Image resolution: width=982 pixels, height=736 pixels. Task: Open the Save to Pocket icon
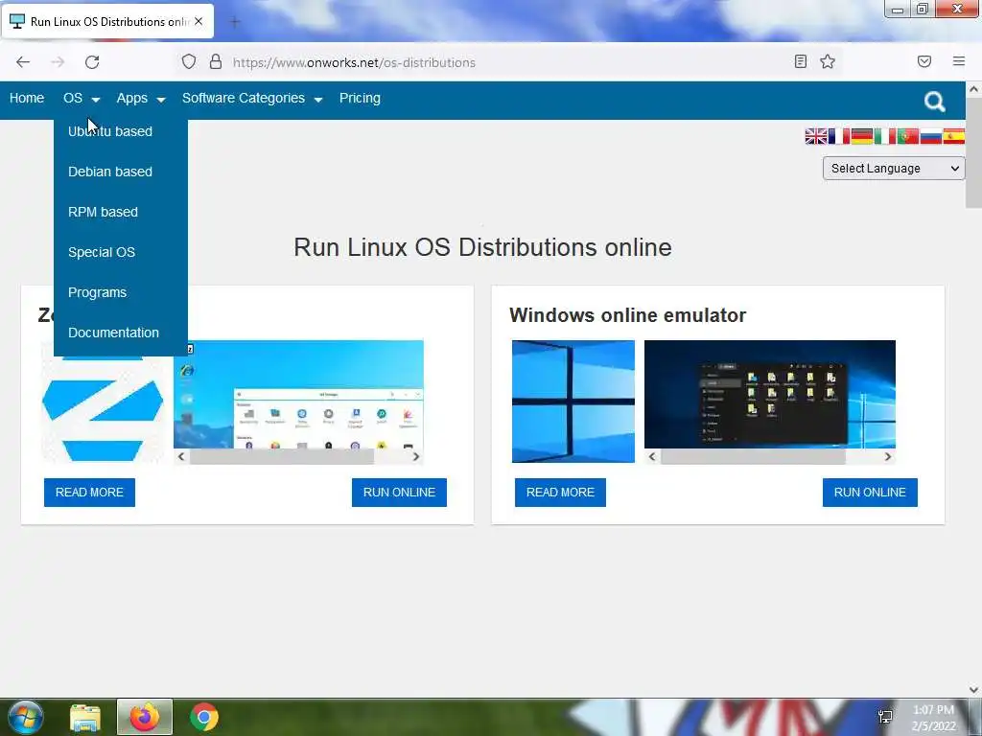(924, 61)
